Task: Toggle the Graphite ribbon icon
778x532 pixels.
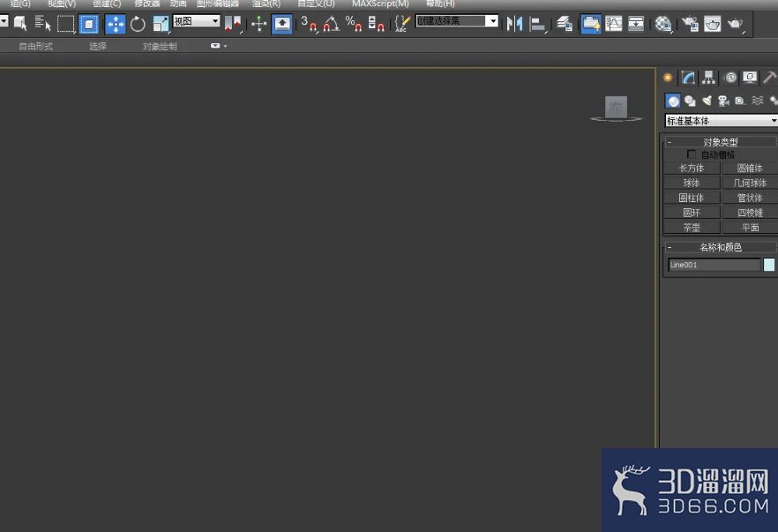Action: pos(590,24)
